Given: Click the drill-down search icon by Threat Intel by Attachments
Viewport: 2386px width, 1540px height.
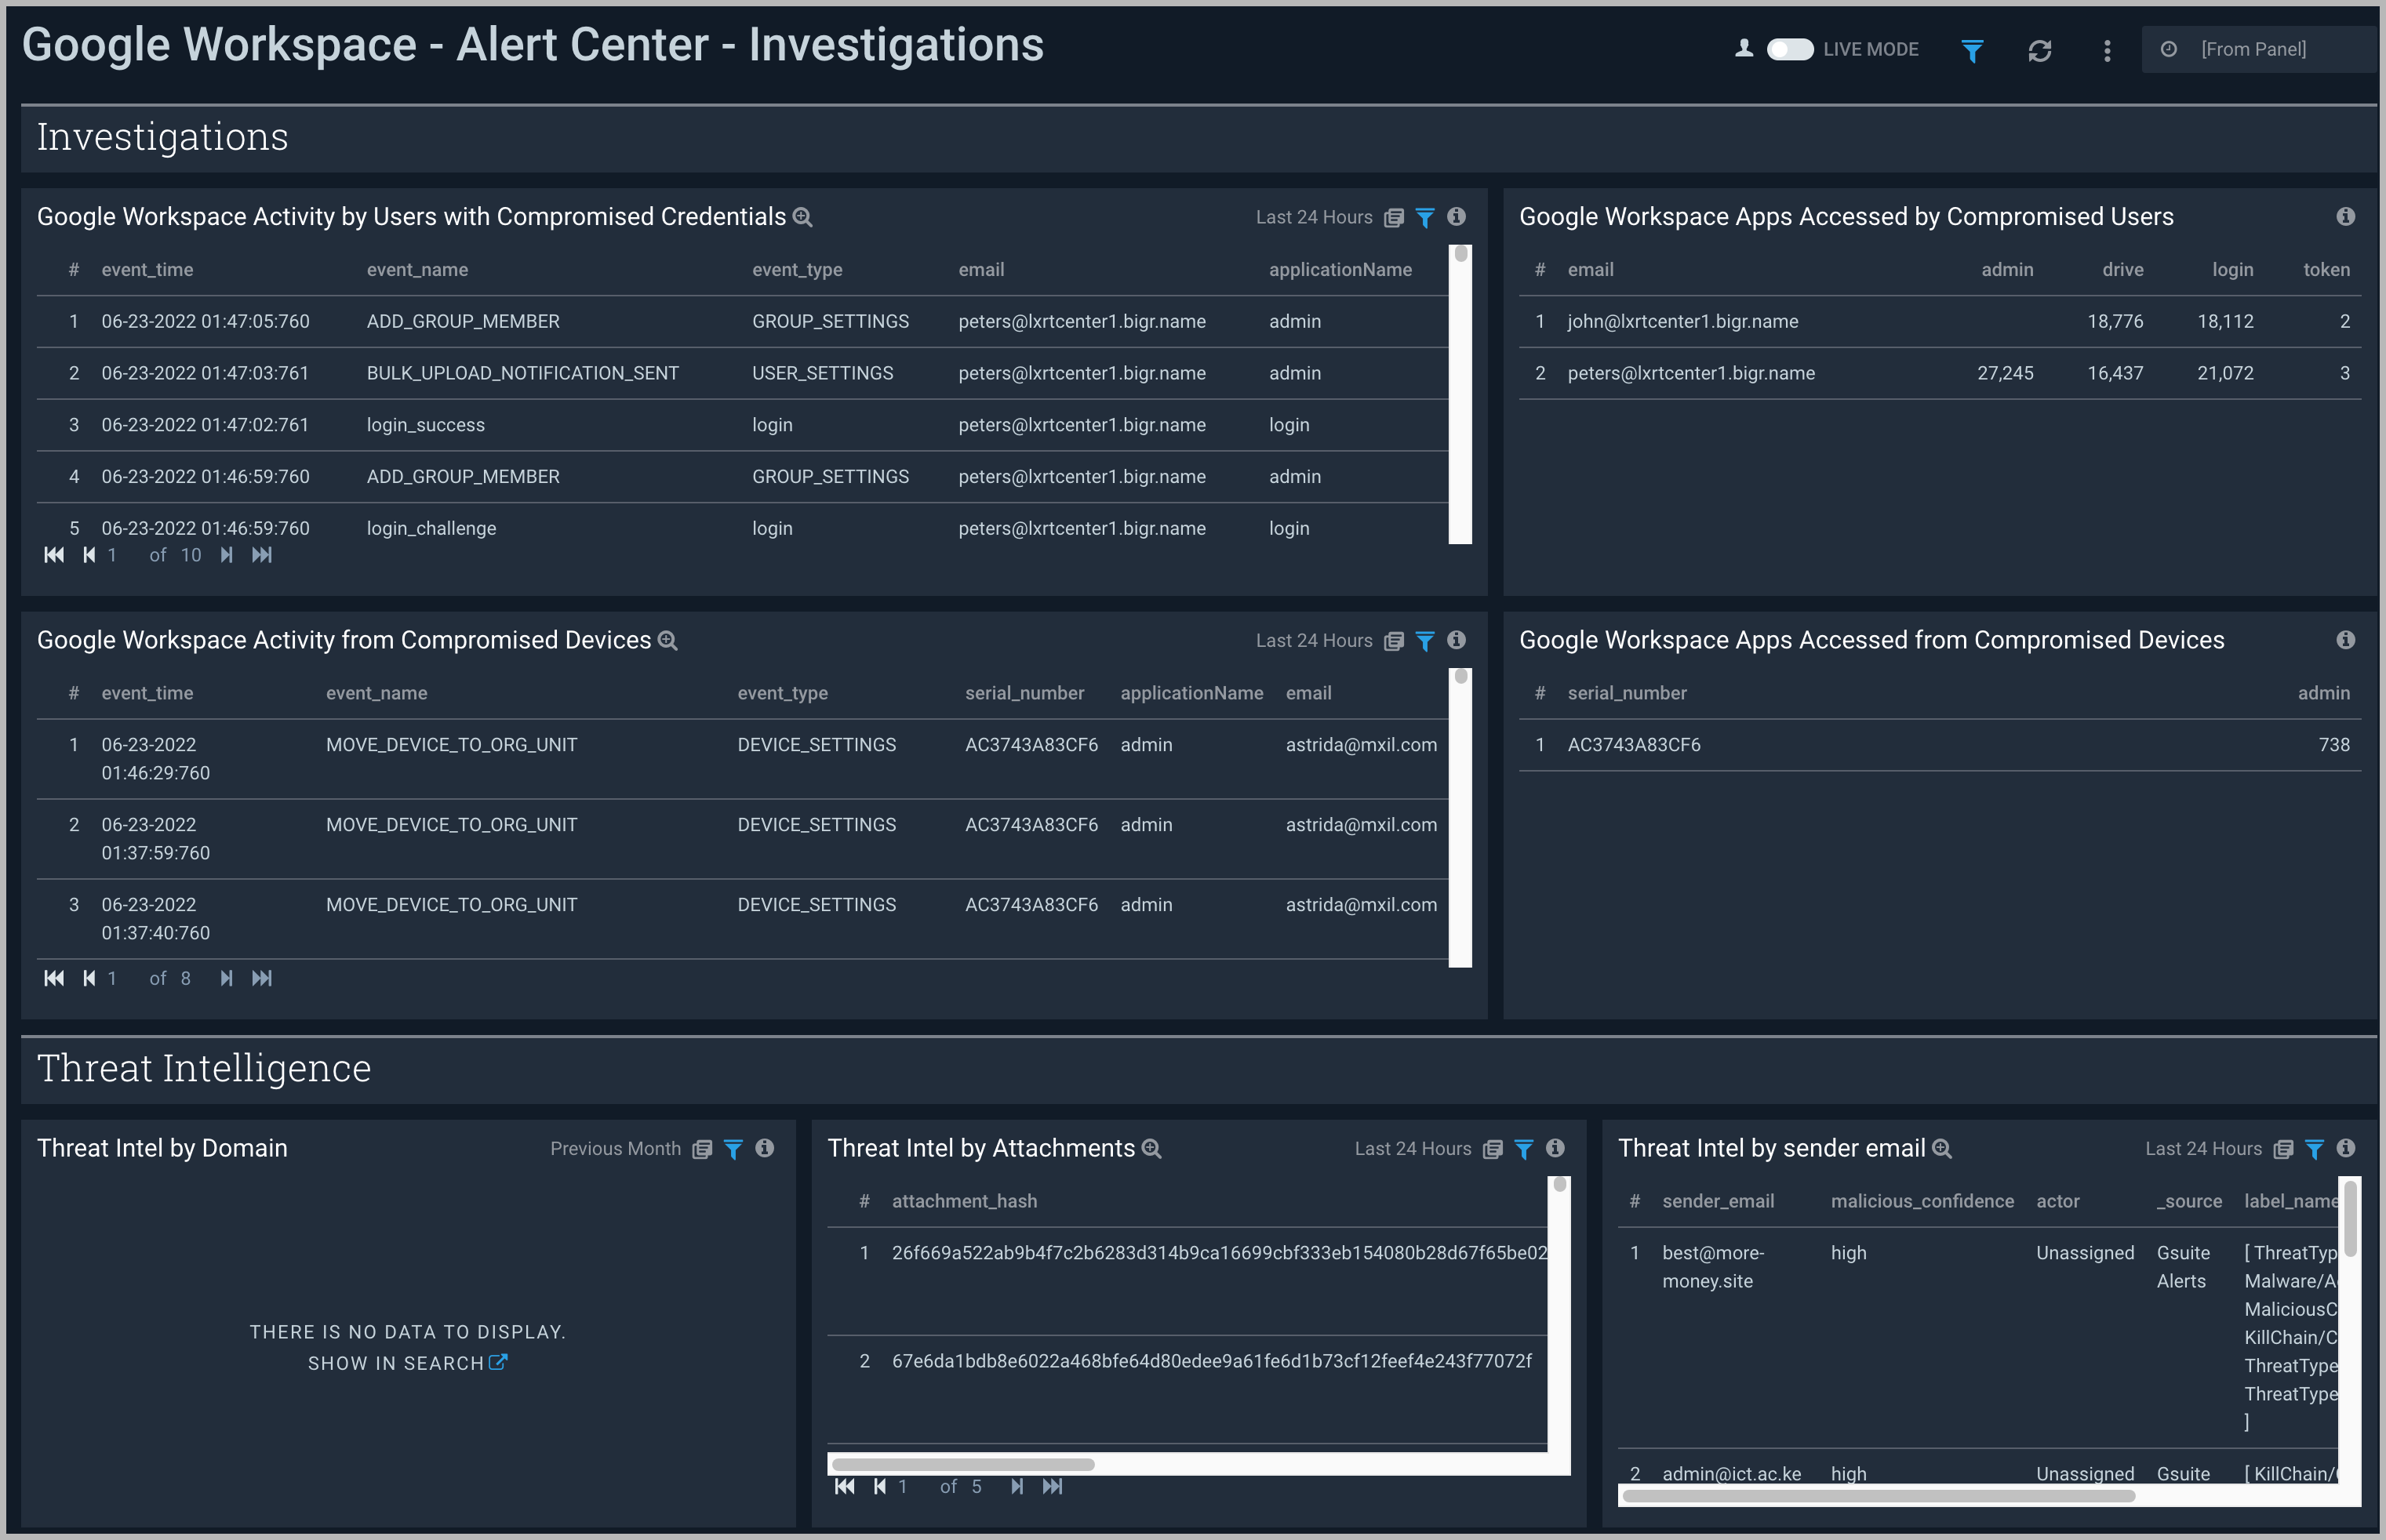Looking at the screenshot, I should (x=1152, y=1149).
